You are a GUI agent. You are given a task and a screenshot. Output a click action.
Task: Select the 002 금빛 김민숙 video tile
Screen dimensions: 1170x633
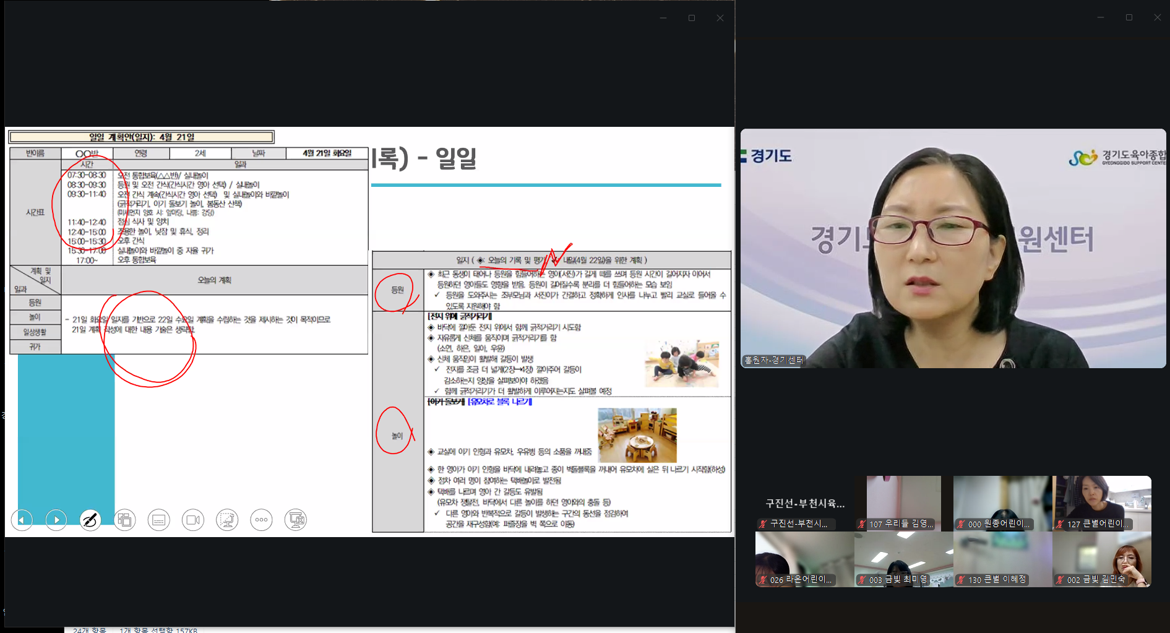(1101, 559)
